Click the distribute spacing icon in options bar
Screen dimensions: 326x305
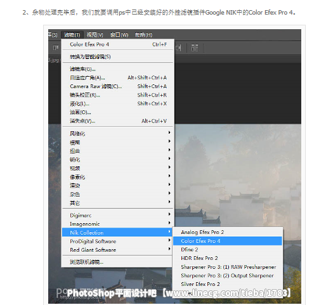pos(195,48)
